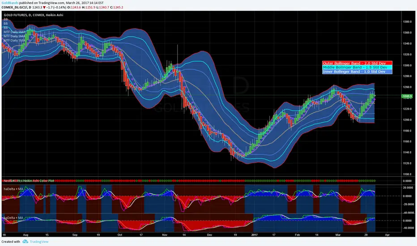This screenshot has height=246, width=417.
Task: Click the green 1243.3 current price tag
Action: pyautogui.click(x=407, y=96)
